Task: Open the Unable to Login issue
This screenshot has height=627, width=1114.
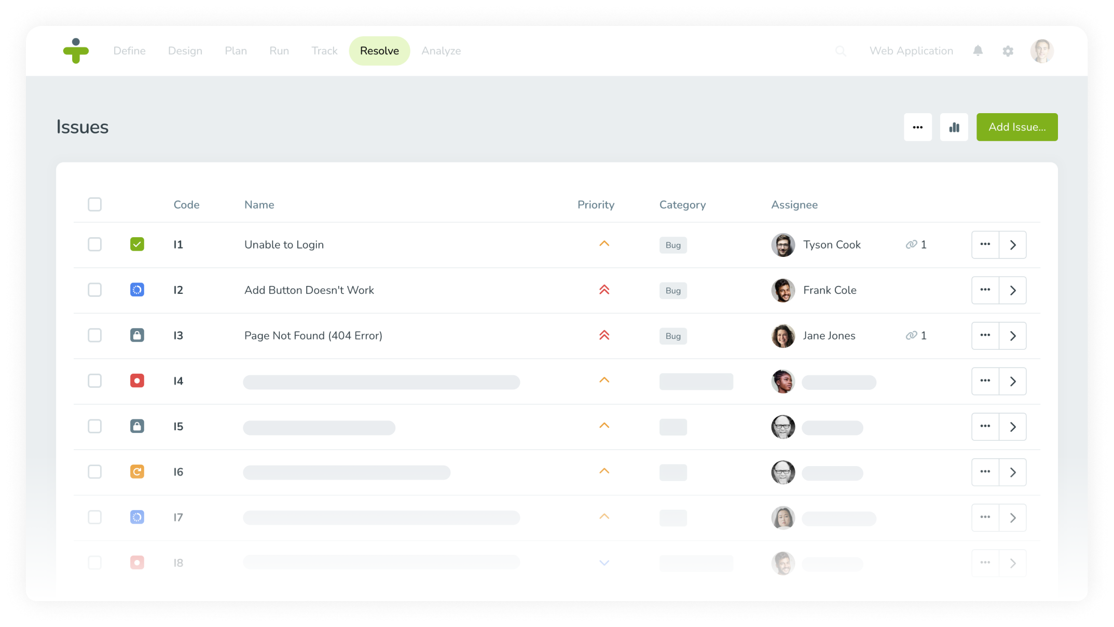Action: pyautogui.click(x=284, y=244)
